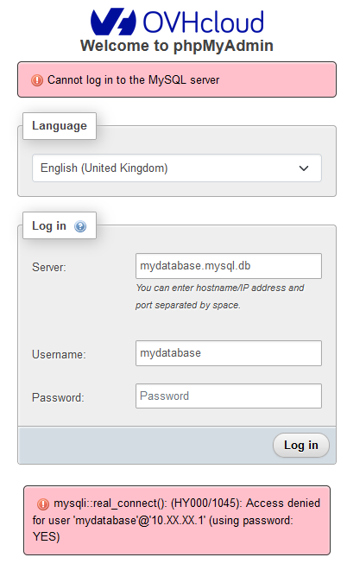The image size is (347, 570).
Task: Click the error icon beside 'Cannot log in'
Action: coord(37,80)
